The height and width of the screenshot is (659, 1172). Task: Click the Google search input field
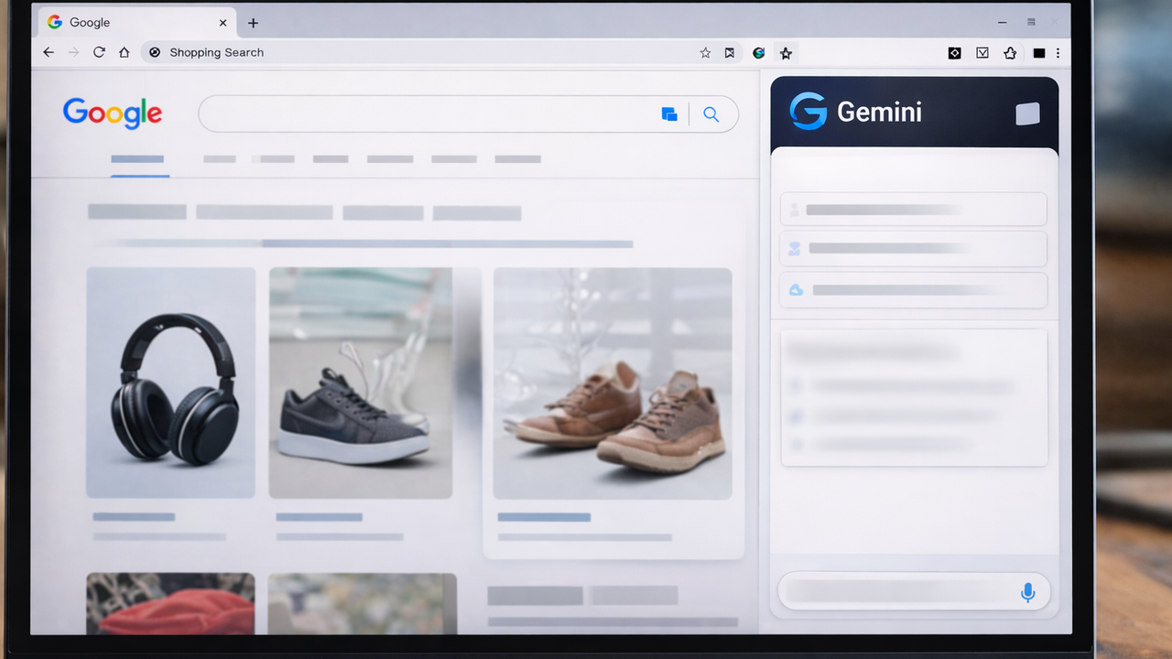(x=426, y=114)
